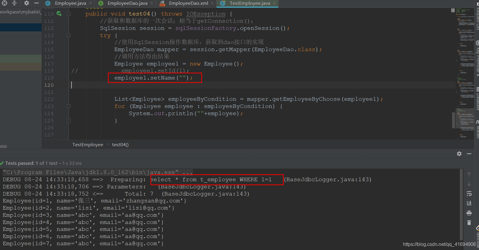This screenshot has width=479, height=250.
Task: Click the Employee{id=2 name='lisi' output row
Action: click(89, 208)
